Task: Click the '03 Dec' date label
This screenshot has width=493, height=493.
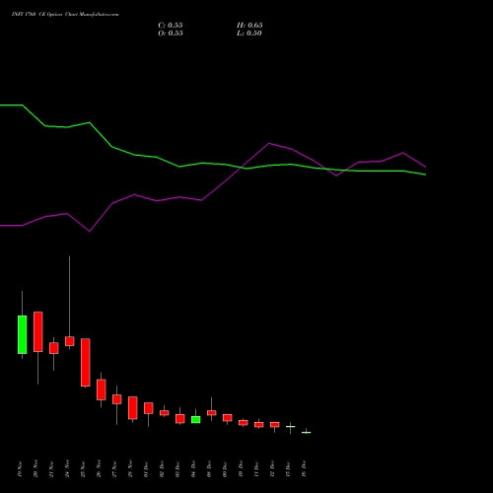Action: [x=177, y=469]
